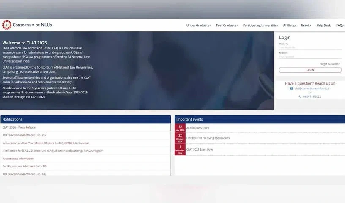The height and width of the screenshot is (203, 345).
Task: Click the phone icon beside the helpline number
Action: tap(300, 96)
